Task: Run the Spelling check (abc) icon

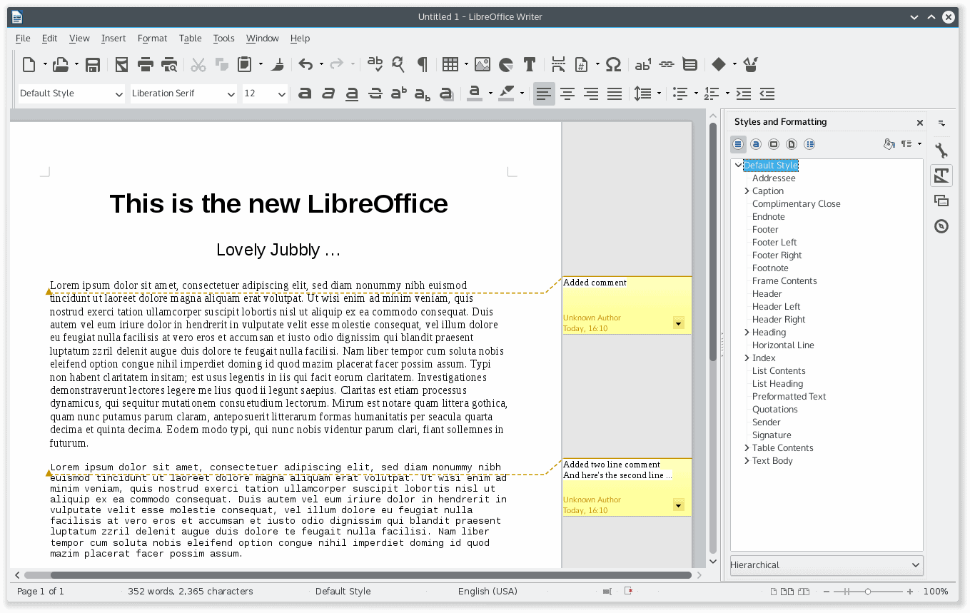Action: tap(375, 65)
